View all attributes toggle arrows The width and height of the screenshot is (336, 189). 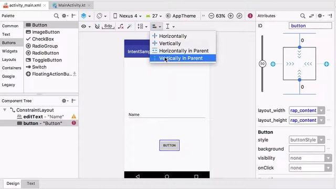pos(311,16)
